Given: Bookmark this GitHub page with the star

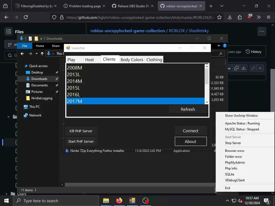Looking at the screenshot, I should [219, 17].
